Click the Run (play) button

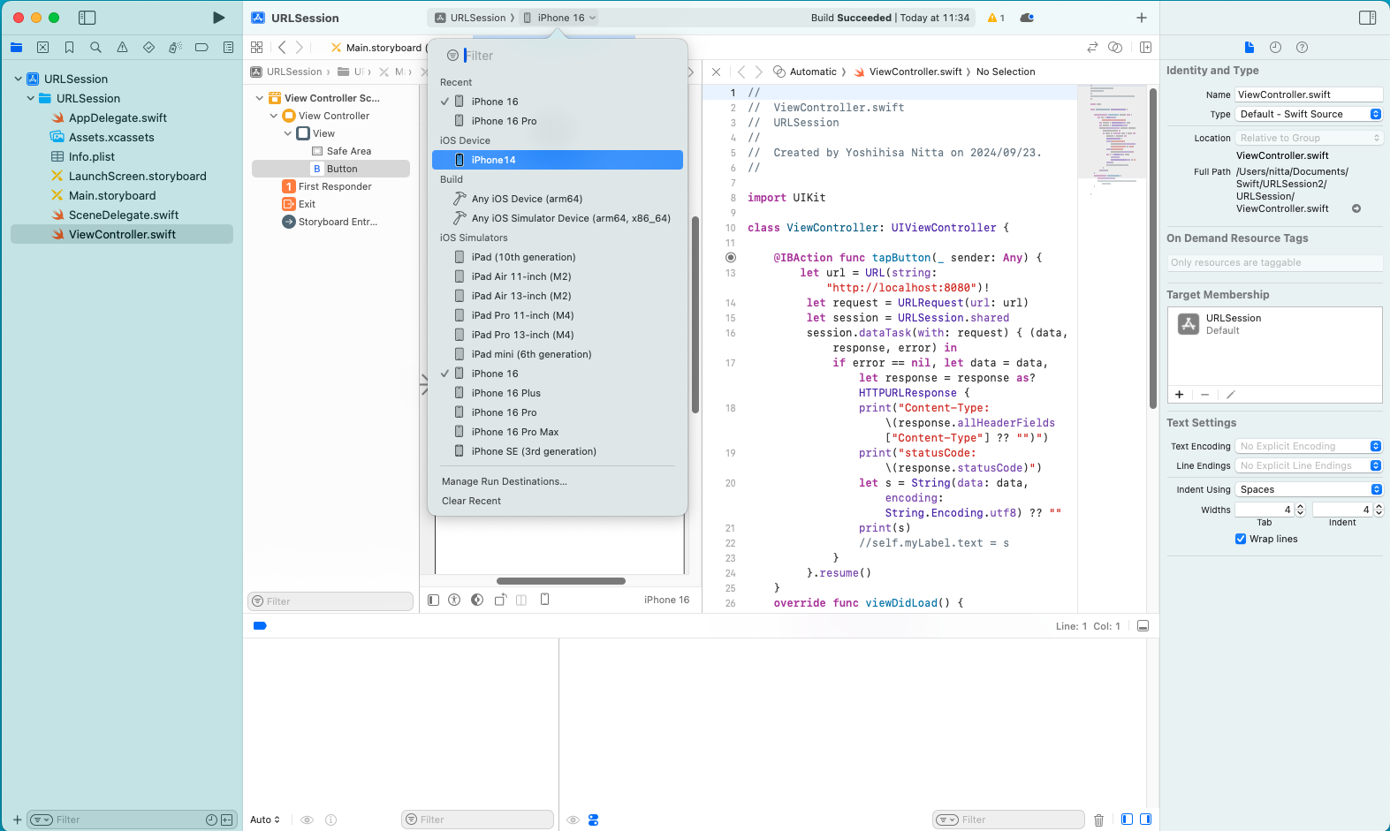pos(218,18)
